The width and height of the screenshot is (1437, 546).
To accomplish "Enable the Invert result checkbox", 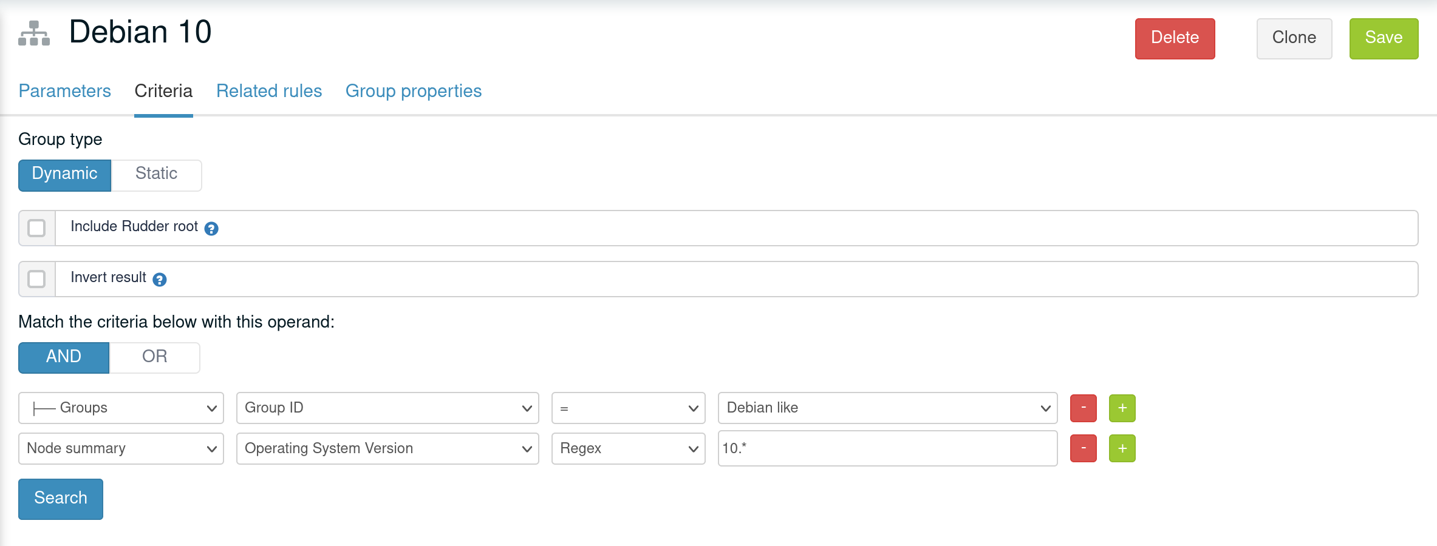I will 36,279.
